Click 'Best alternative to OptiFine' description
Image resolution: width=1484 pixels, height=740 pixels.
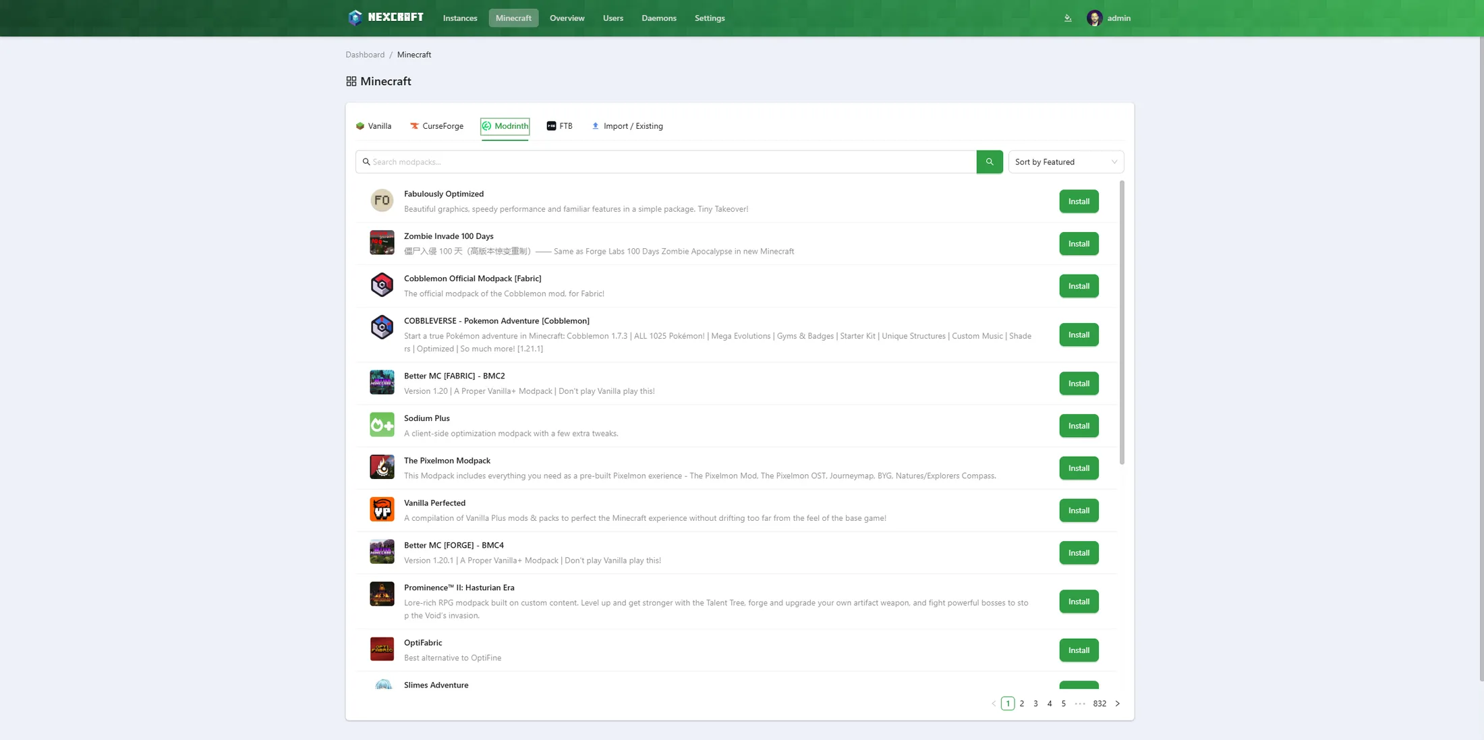coord(453,658)
